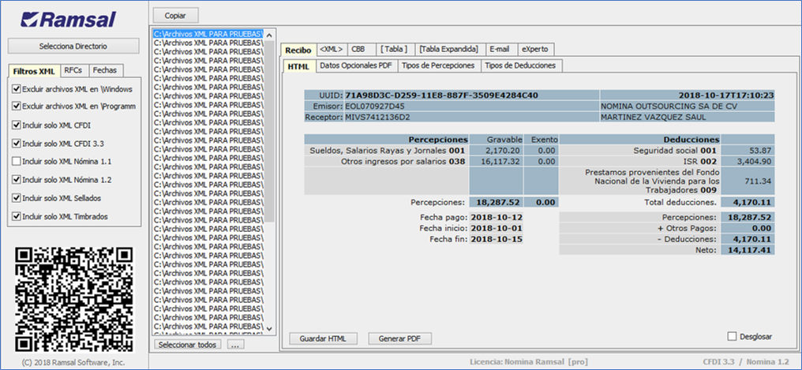Open Tipos de Deducciones sub-tab
Viewport: 802px width, 370px height.
pyautogui.click(x=522, y=65)
